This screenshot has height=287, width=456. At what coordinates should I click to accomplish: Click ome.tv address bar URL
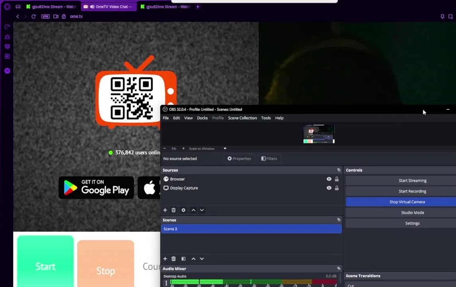tap(76, 16)
